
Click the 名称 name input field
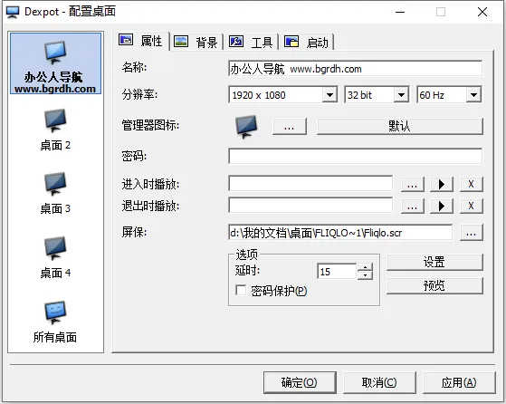pyautogui.click(x=356, y=69)
